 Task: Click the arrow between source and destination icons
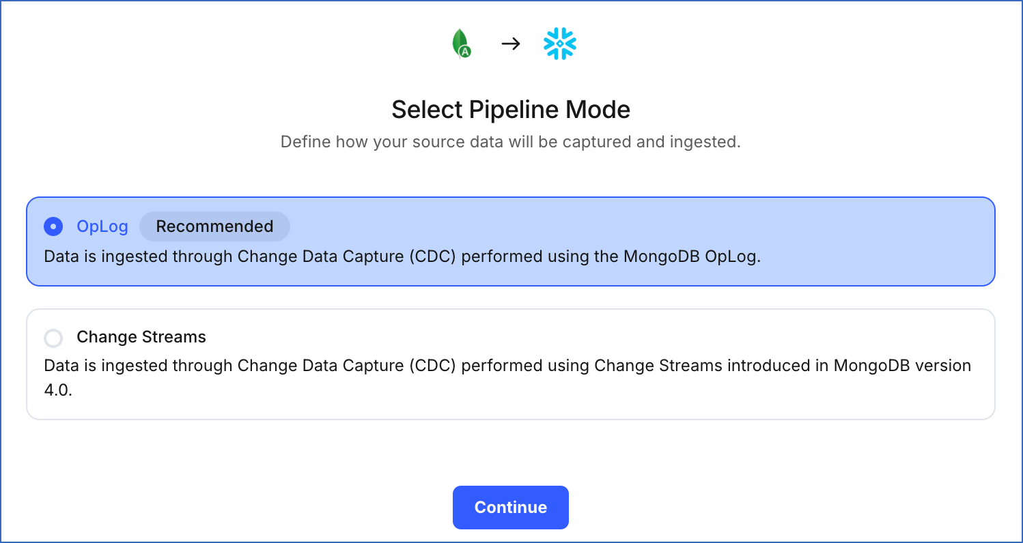coord(511,42)
